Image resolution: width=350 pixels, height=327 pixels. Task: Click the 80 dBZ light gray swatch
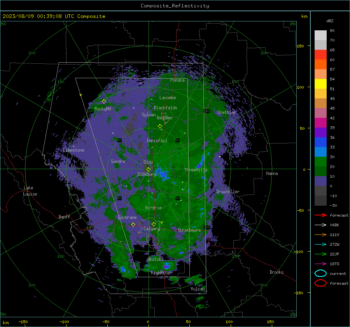[320, 35]
